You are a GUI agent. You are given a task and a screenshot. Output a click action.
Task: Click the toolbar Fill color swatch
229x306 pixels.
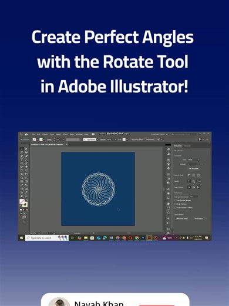[22, 201]
